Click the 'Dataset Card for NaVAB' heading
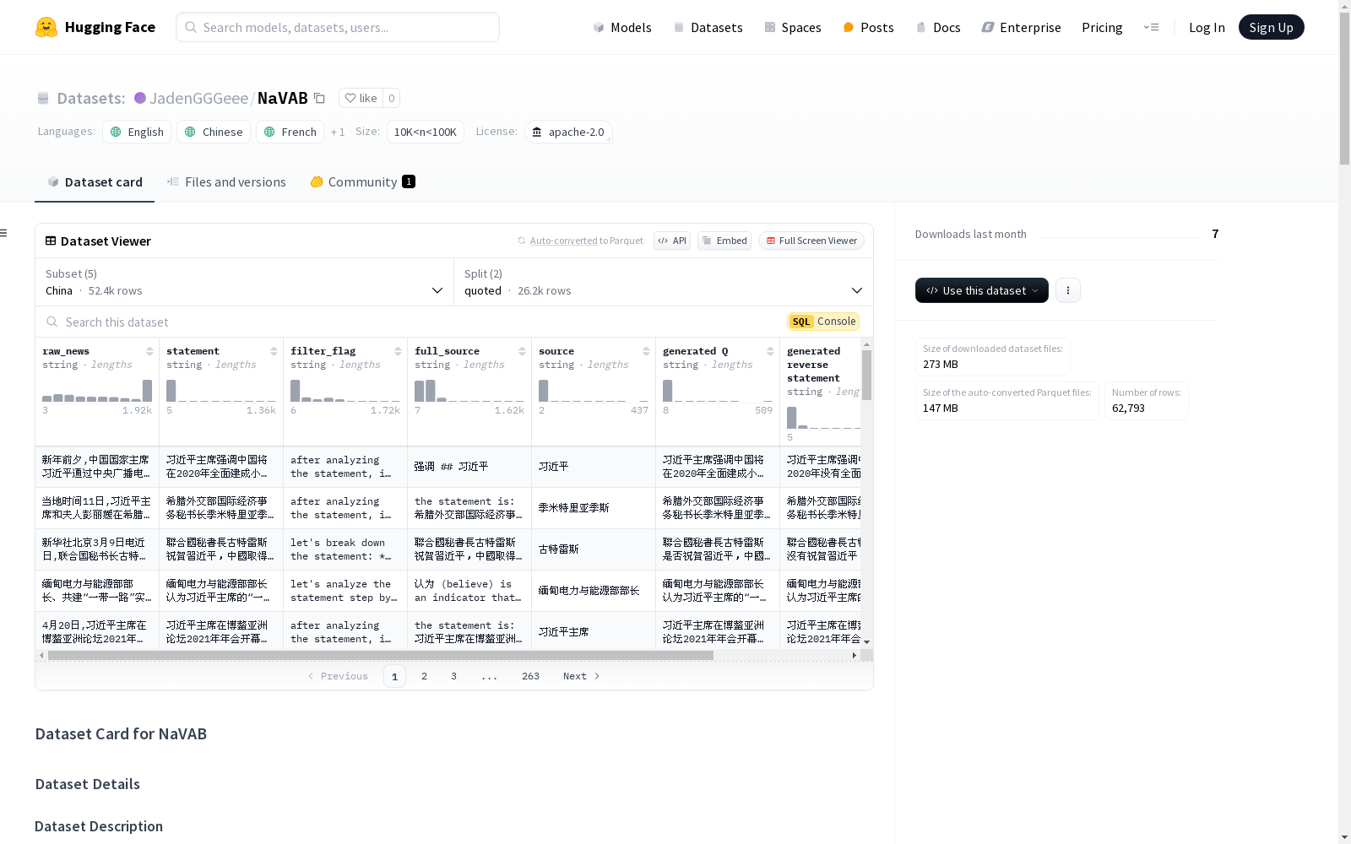Image resolution: width=1351 pixels, height=844 pixels. [121, 733]
